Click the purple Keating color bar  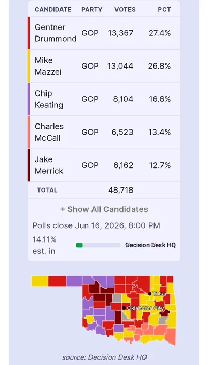point(29,99)
